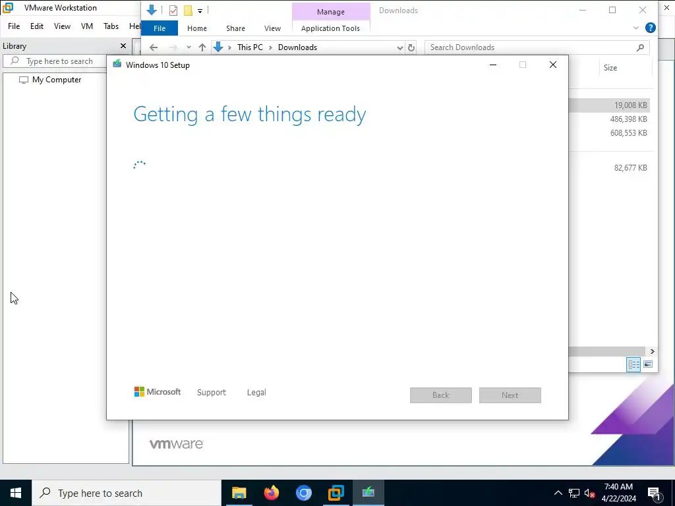
Task: Click the Next button in Setup
Action: pos(510,395)
